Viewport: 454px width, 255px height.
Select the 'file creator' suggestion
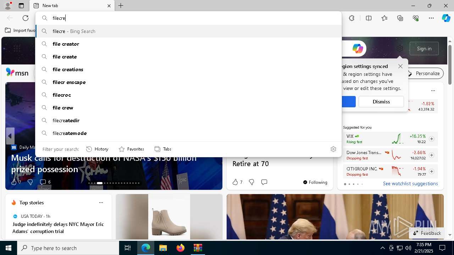tap(189, 44)
